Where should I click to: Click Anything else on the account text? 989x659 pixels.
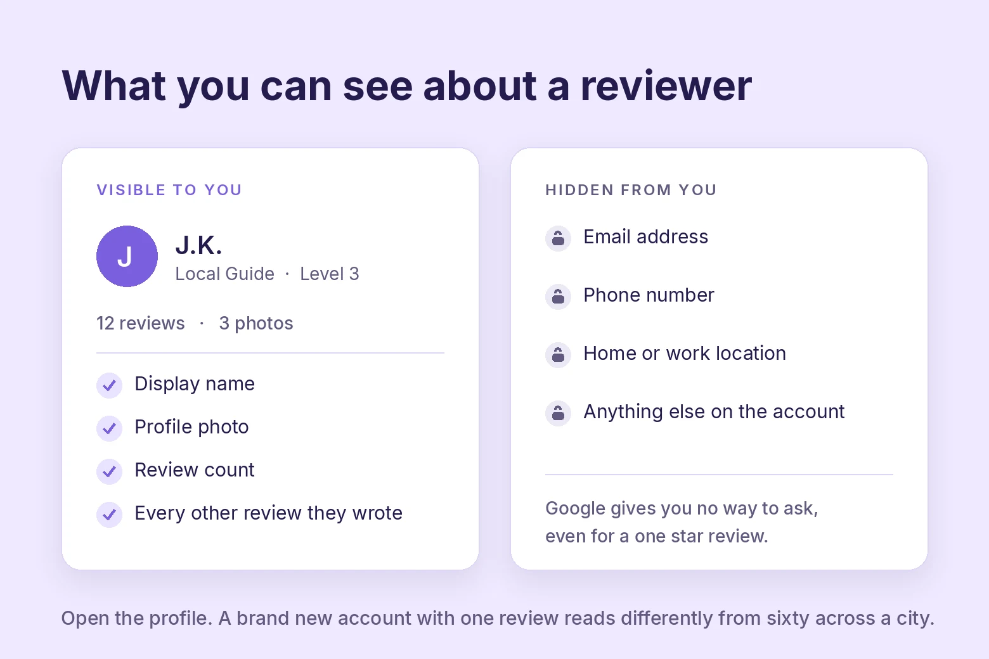(714, 412)
